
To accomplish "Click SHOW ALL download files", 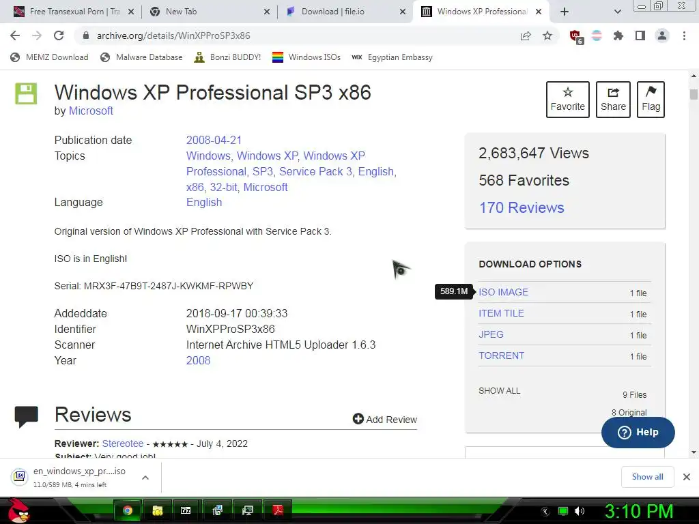I will click(x=499, y=391).
